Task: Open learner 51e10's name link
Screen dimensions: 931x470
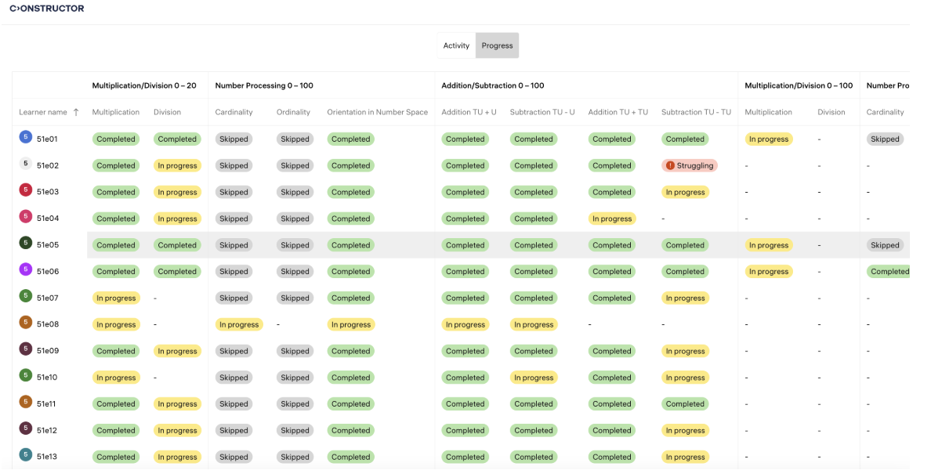Action: [48, 378]
